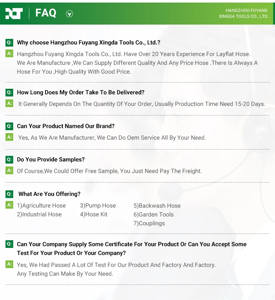The width and height of the screenshot is (275, 300).
Task: Click '1)Agriculture Hose' list entry
Action: pyautogui.click(x=41, y=205)
